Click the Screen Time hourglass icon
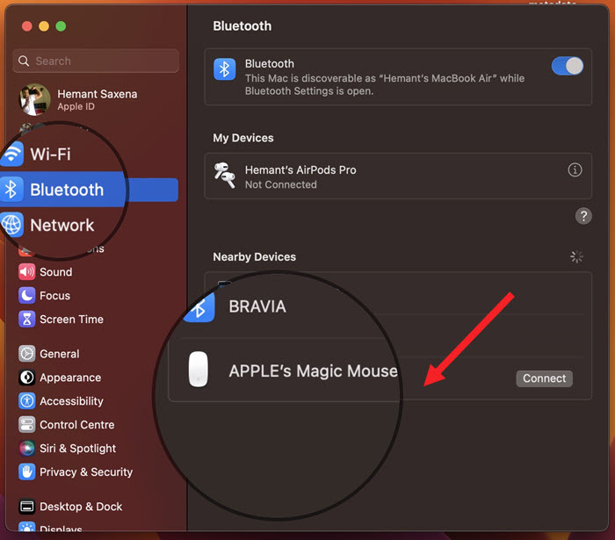615x540 pixels. click(26, 319)
